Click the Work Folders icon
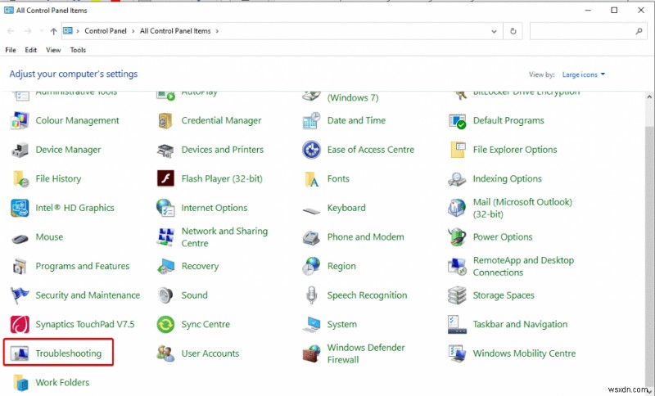The width and height of the screenshot is (655, 396). point(20,383)
